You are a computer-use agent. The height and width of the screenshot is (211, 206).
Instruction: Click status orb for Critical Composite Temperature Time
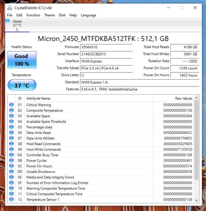pyautogui.click(x=11, y=194)
